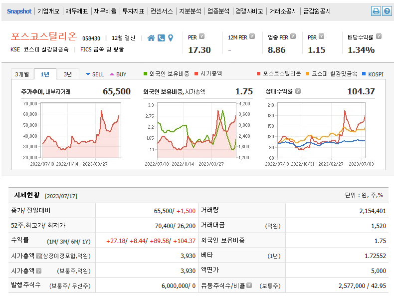Image resolution: width=394 pixels, height=298 pixels.
Task: Open help icon next to 시가총액 상장예정포함
Action: point(38,256)
